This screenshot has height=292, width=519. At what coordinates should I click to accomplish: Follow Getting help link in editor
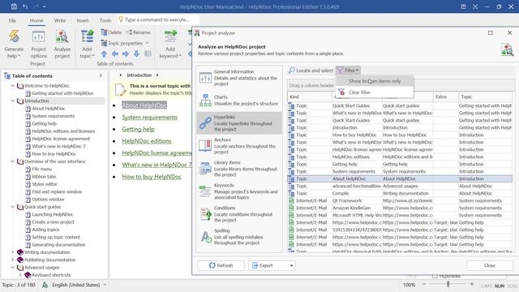[138, 129]
